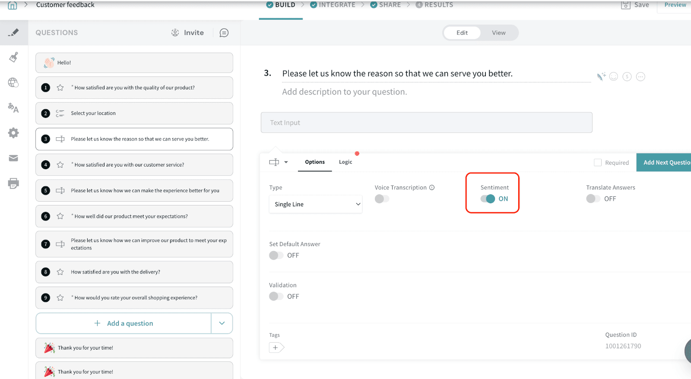Image resolution: width=691 pixels, height=379 pixels.
Task: Open the globe language sidebar icon
Action: pyautogui.click(x=13, y=82)
